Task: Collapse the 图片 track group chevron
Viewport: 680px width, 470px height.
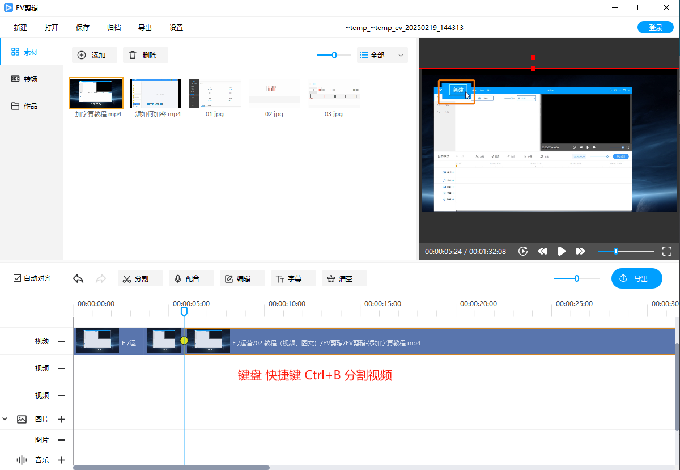Action: [x=6, y=419]
